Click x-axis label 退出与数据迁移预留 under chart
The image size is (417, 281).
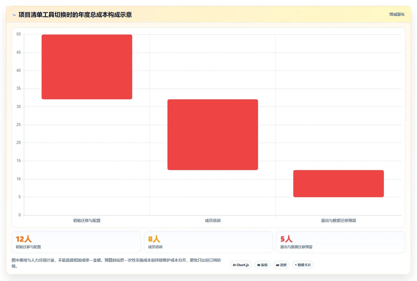pyautogui.click(x=338, y=221)
